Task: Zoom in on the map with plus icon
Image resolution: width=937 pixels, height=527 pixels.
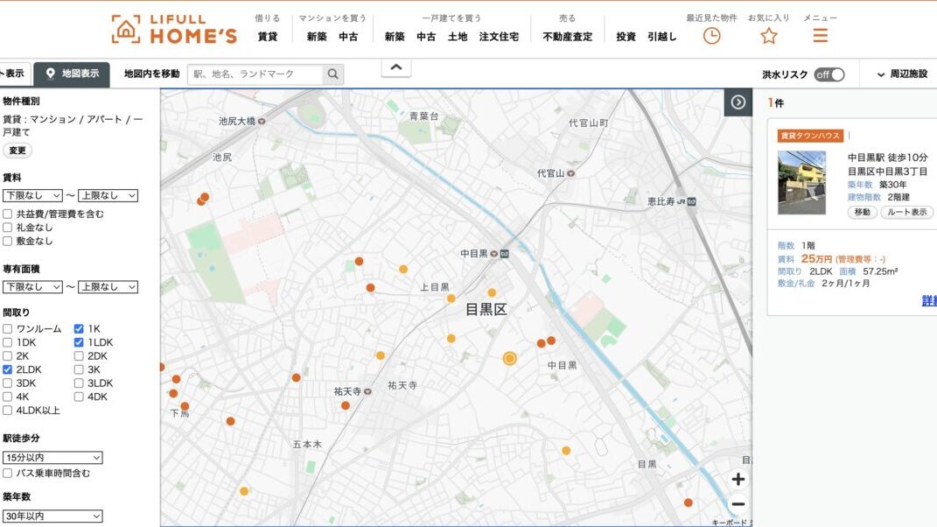Action: 738,479
